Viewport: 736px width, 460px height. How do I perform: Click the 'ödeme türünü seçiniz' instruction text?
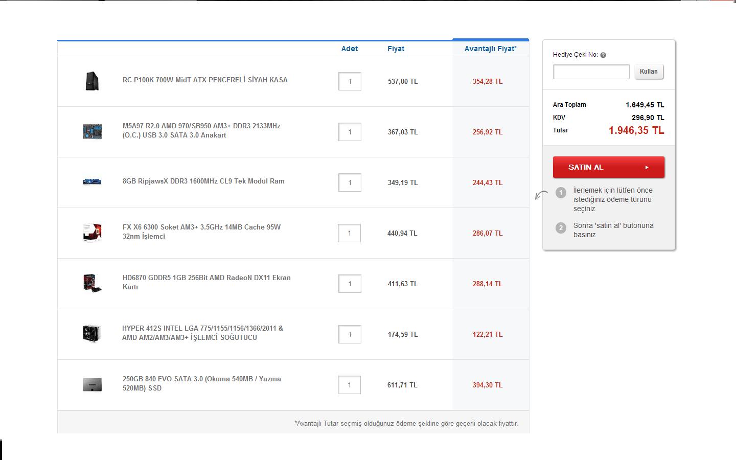pos(613,199)
